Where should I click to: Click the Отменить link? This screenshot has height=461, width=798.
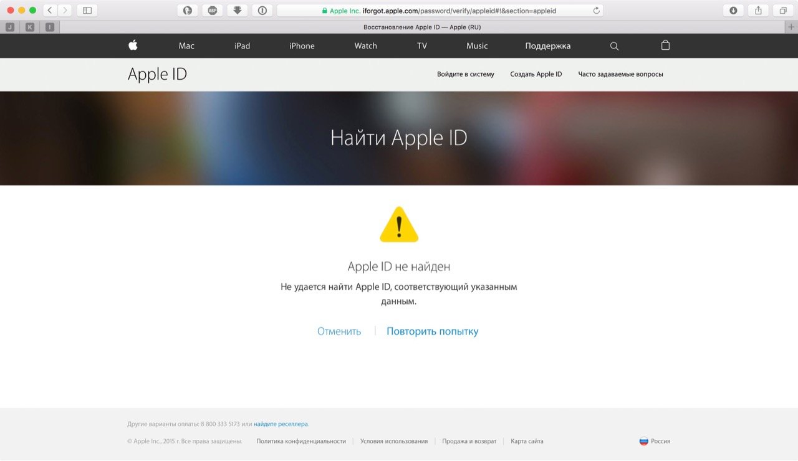(x=339, y=331)
